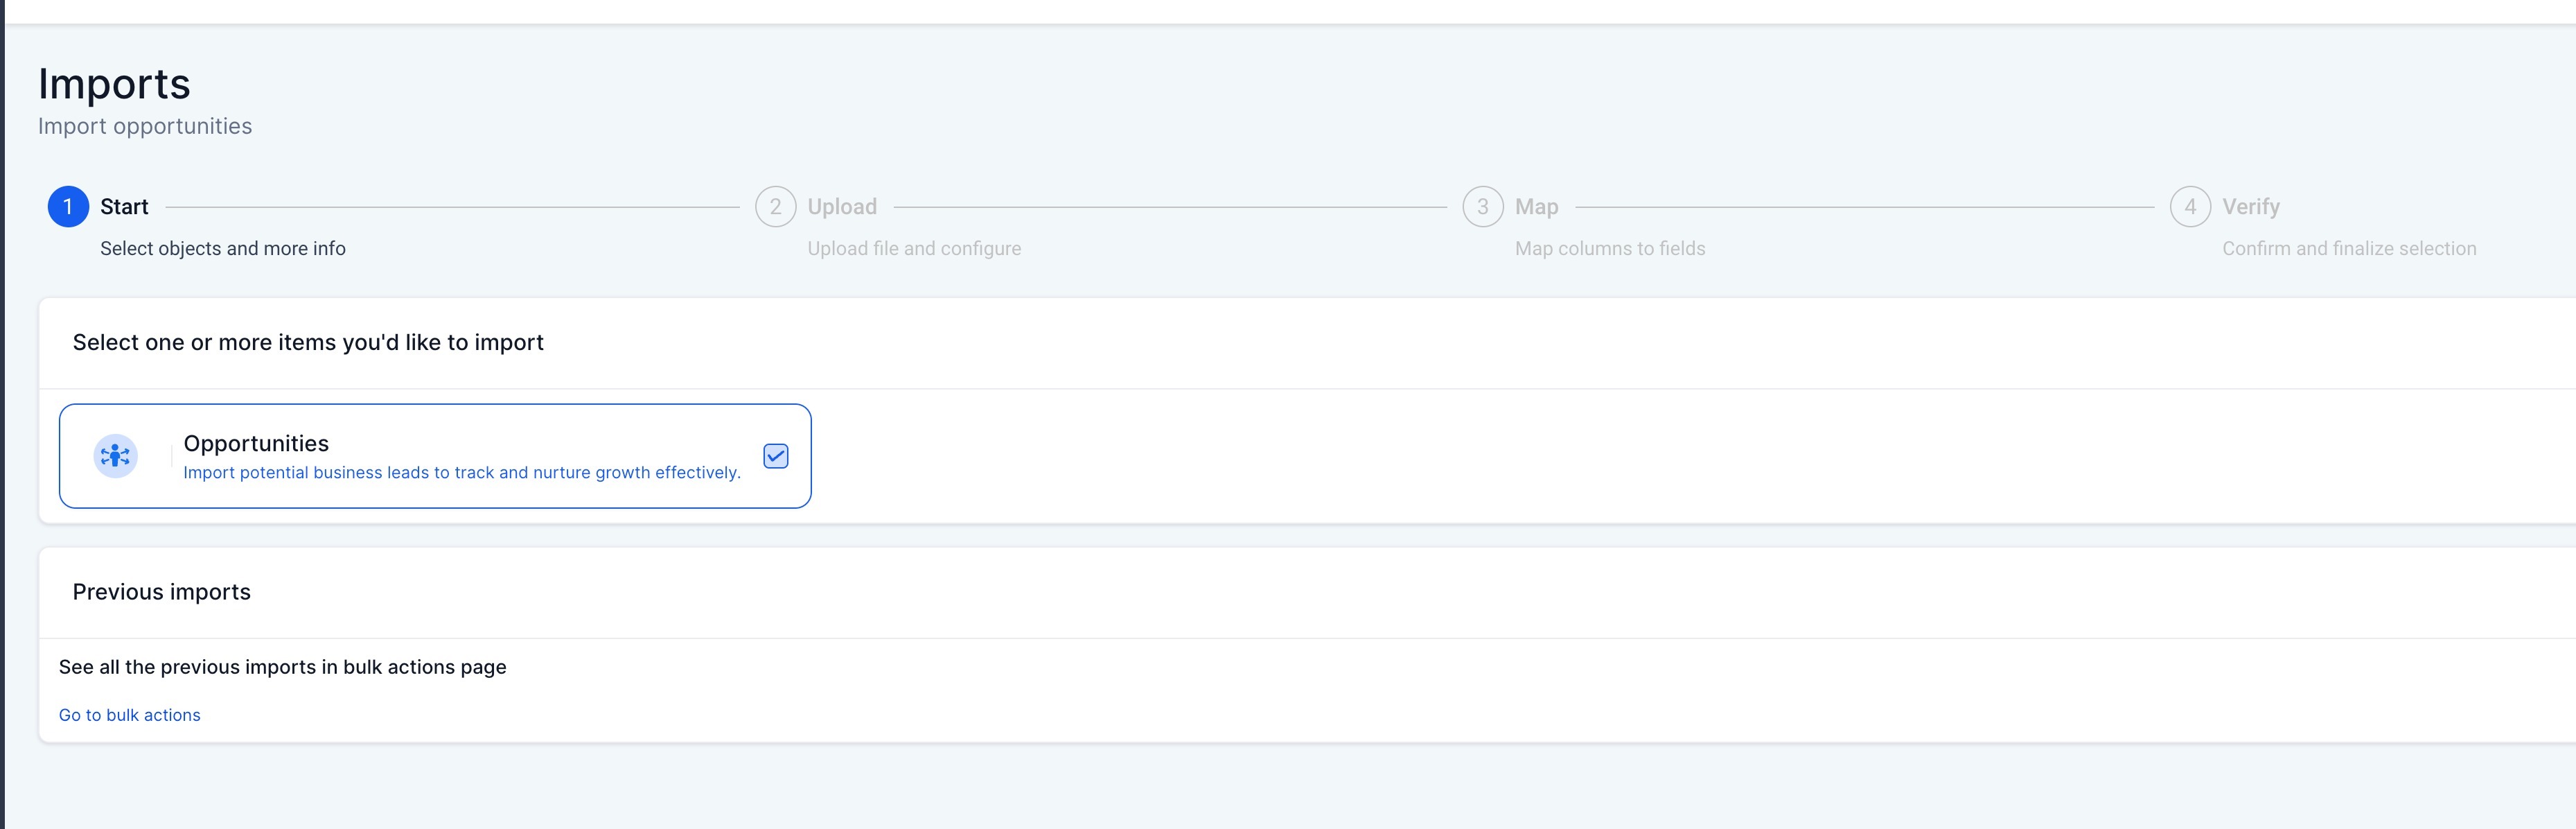Image resolution: width=2576 pixels, height=829 pixels.
Task: Click the Imports page heading
Action: [114, 84]
